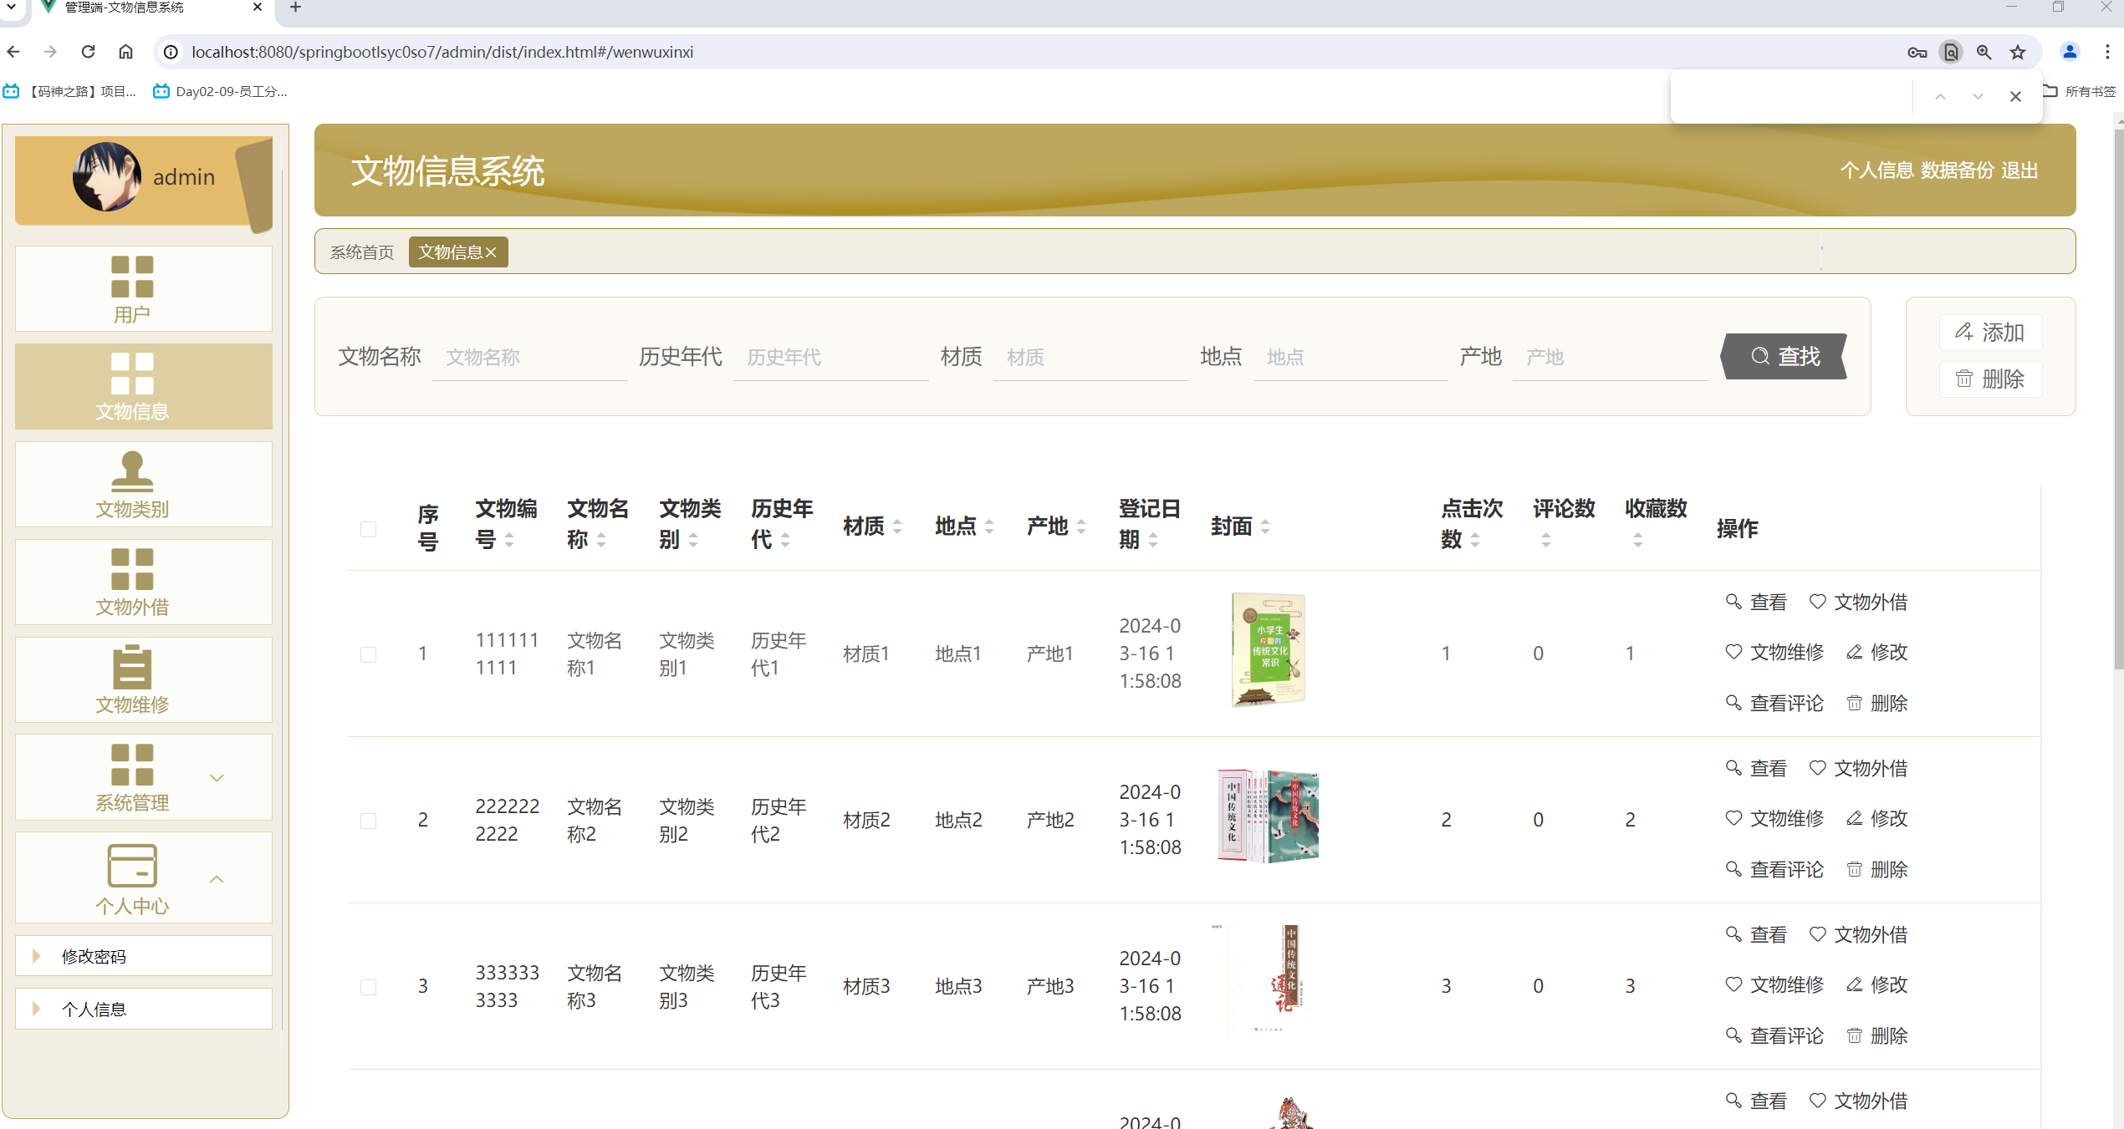2124x1129 pixels.
Task: Click the 查找 search button
Action: click(1784, 357)
